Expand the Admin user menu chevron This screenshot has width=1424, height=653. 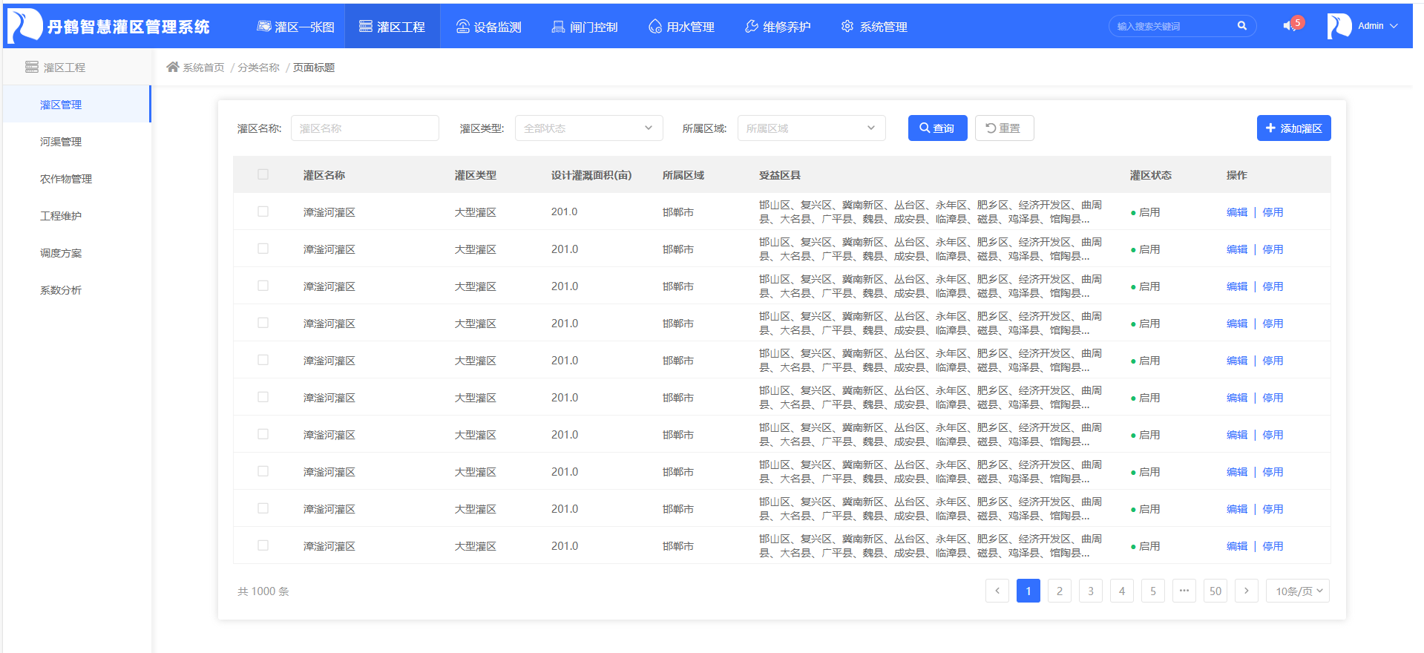coord(1394,26)
